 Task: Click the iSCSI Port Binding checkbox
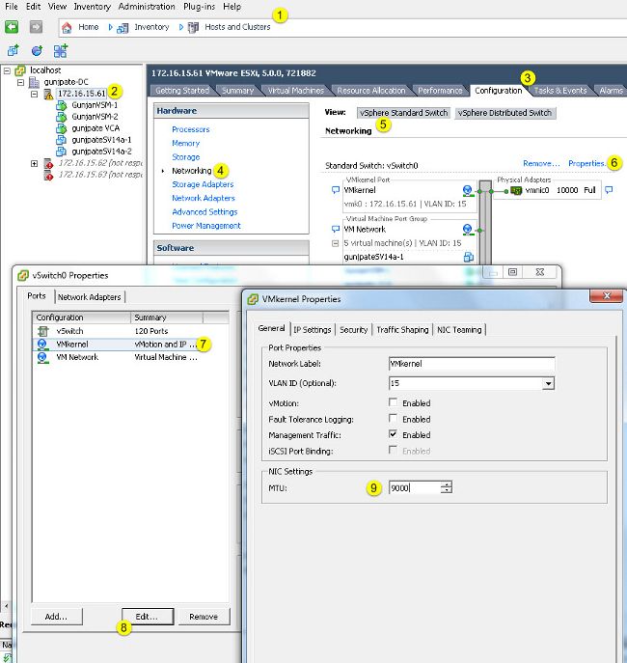coord(393,450)
